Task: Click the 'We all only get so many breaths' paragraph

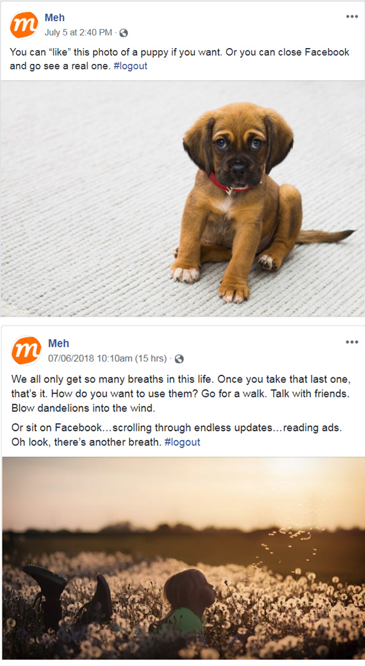Action: click(x=180, y=394)
